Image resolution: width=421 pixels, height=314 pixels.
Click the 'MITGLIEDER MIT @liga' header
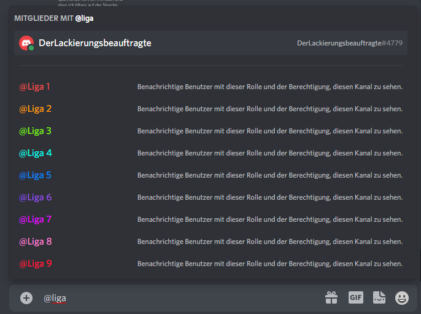pos(54,18)
